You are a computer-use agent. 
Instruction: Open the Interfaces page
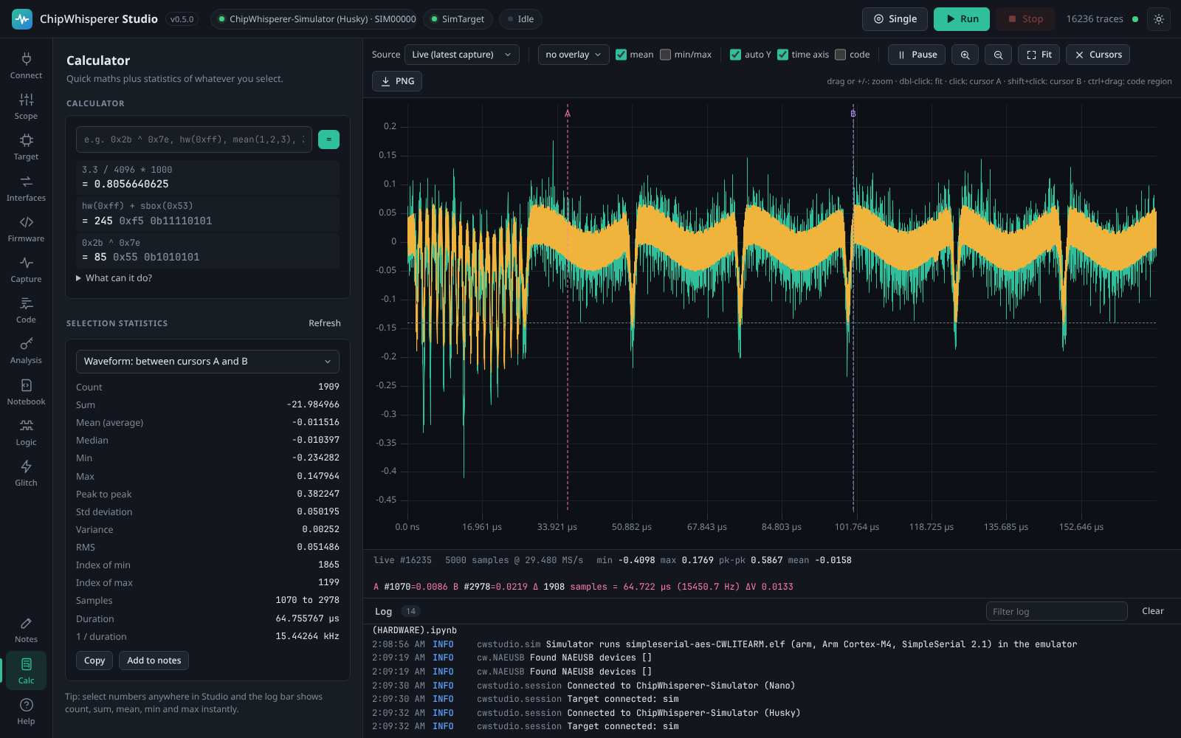click(26, 188)
